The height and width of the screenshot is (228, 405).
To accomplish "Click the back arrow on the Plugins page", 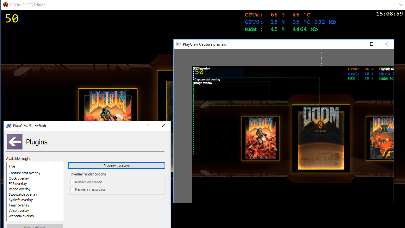I will (15, 142).
